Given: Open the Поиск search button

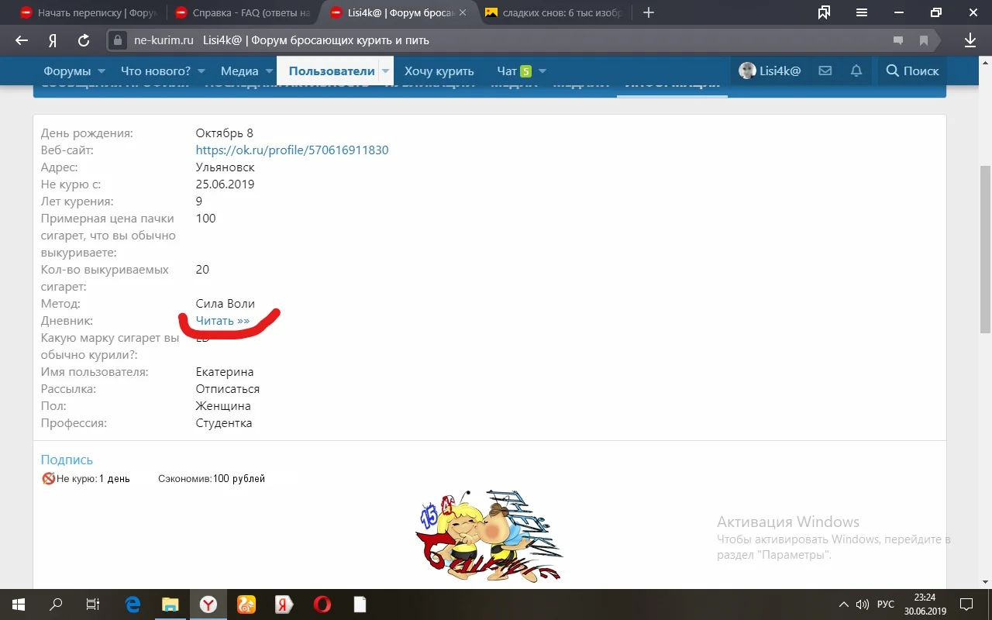Looking at the screenshot, I should tap(912, 71).
